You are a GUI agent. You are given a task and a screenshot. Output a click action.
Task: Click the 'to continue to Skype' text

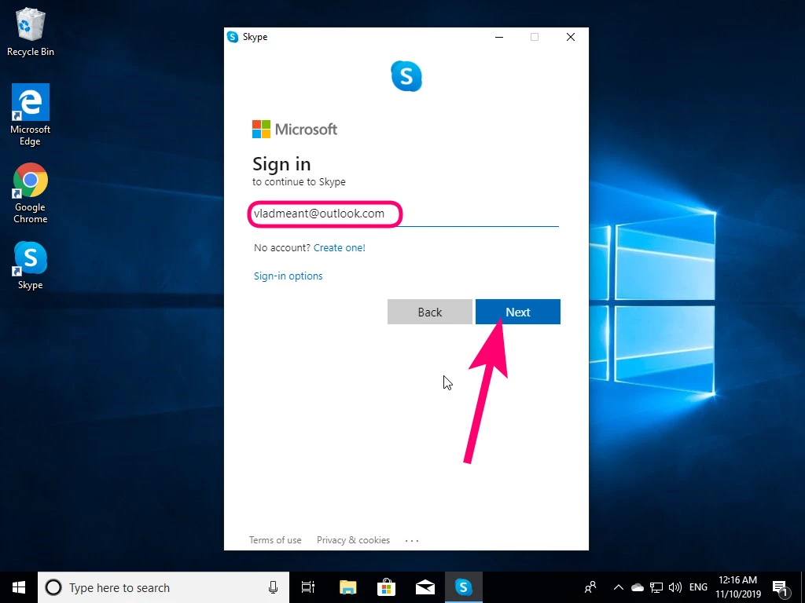pos(299,181)
